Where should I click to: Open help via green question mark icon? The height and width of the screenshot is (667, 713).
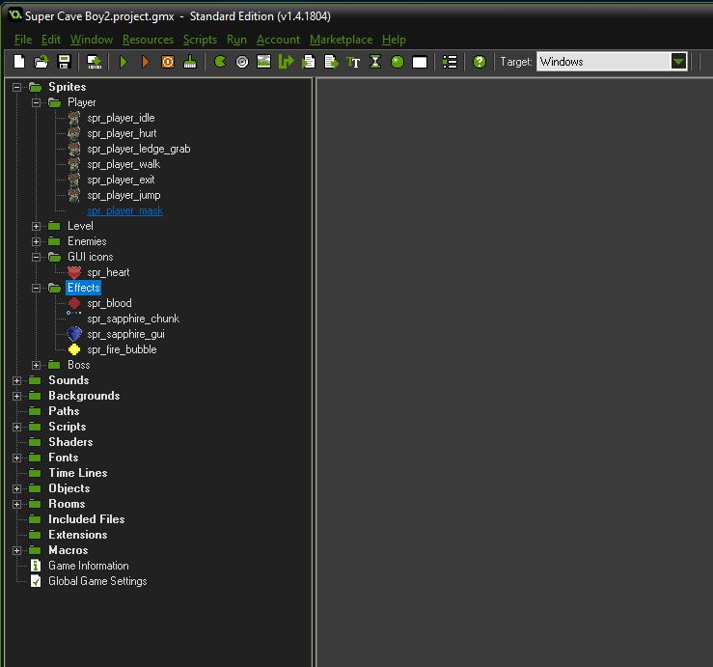coord(480,62)
